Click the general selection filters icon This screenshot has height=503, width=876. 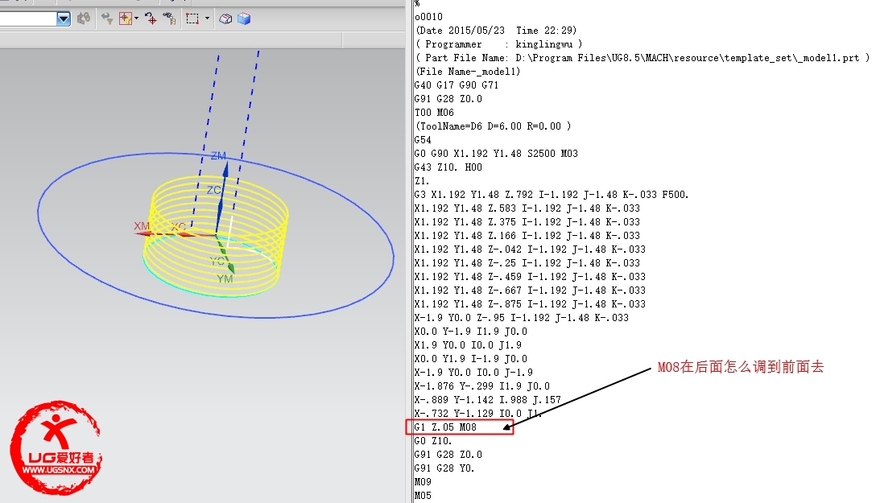pos(125,19)
